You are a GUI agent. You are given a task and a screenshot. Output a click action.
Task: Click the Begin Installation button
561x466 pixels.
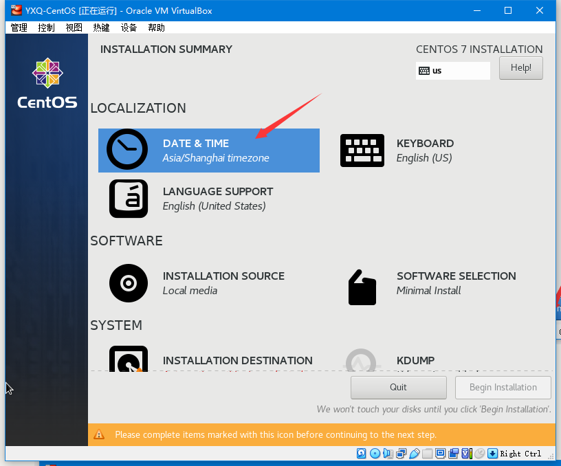pos(503,388)
